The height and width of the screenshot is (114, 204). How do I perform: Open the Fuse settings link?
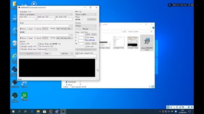coord(90,40)
